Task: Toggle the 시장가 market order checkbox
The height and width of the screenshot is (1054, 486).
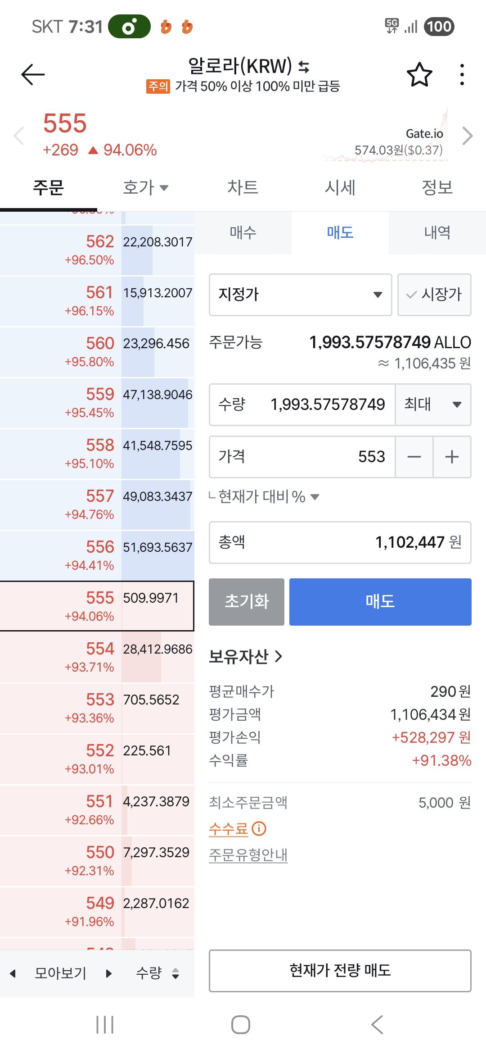Action: [434, 295]
